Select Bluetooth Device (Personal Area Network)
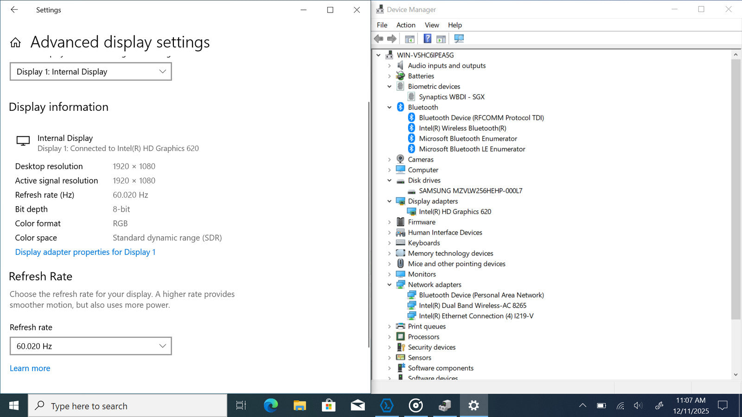Viewport: 742px width, 417px height. click(x=481, y=295)
